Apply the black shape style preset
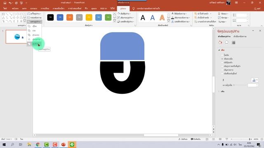264x148 pixels. click(50, 17)
